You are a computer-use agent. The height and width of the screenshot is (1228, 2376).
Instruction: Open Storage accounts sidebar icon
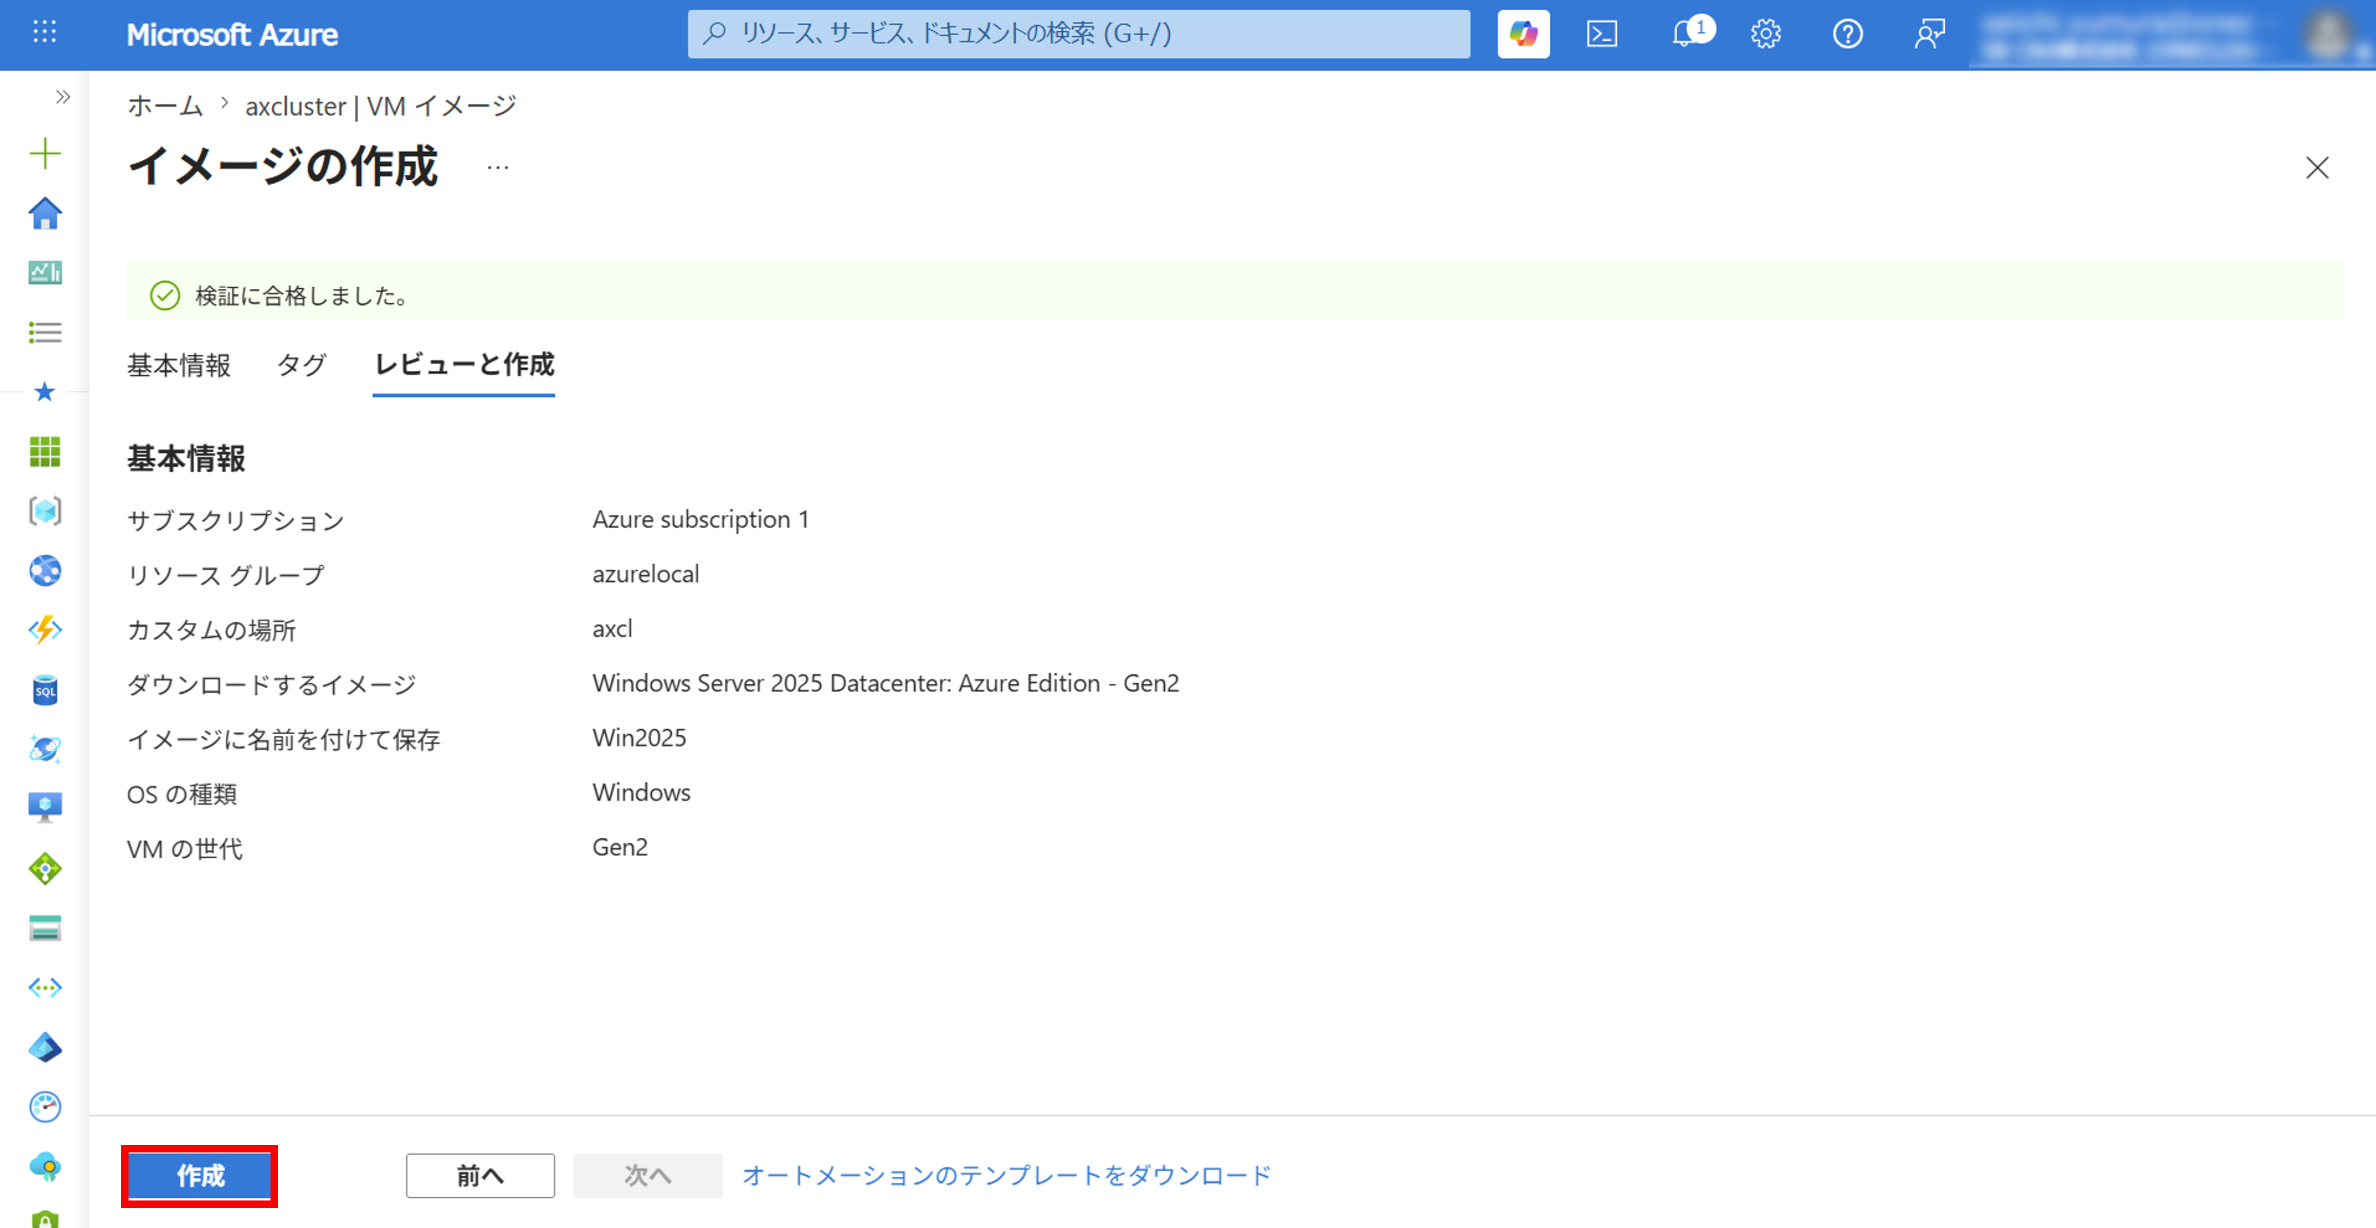pyautogui.click(x=44, y=928)
